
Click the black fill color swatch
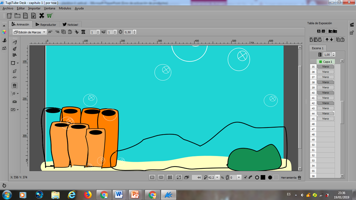pos(263,177)
